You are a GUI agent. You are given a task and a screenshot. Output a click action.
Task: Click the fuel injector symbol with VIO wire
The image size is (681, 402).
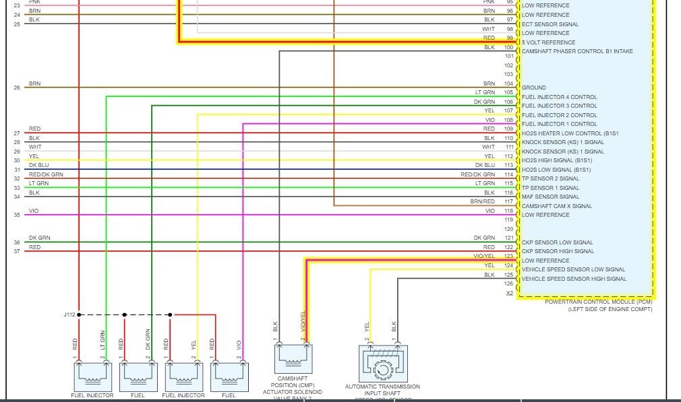point(229,377)
